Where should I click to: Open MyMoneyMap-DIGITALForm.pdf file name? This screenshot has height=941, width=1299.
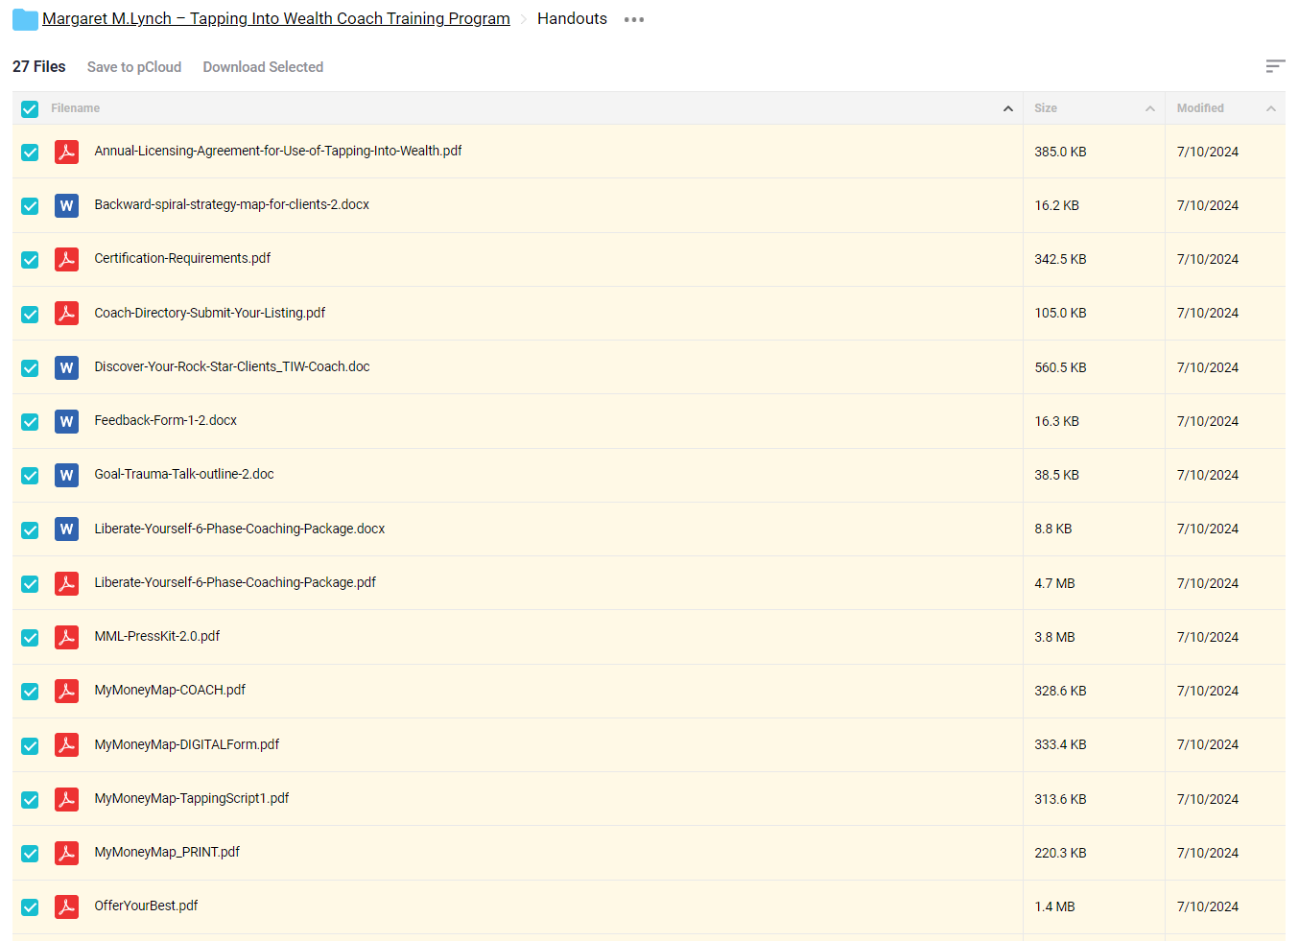[x=187, y=744]
